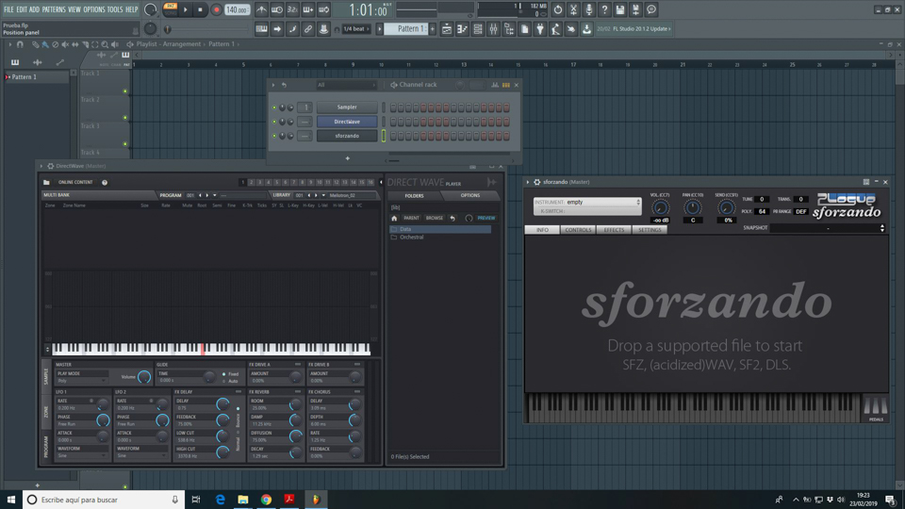Screen dimensions: 905x509
Task: Open the help question mark icon
Action: pyautogui.click(x=604, y=9)
